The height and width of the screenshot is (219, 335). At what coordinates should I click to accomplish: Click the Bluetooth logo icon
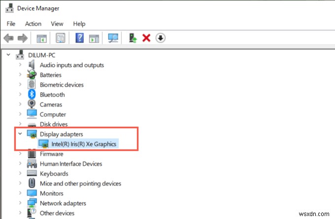pos(32,94)
